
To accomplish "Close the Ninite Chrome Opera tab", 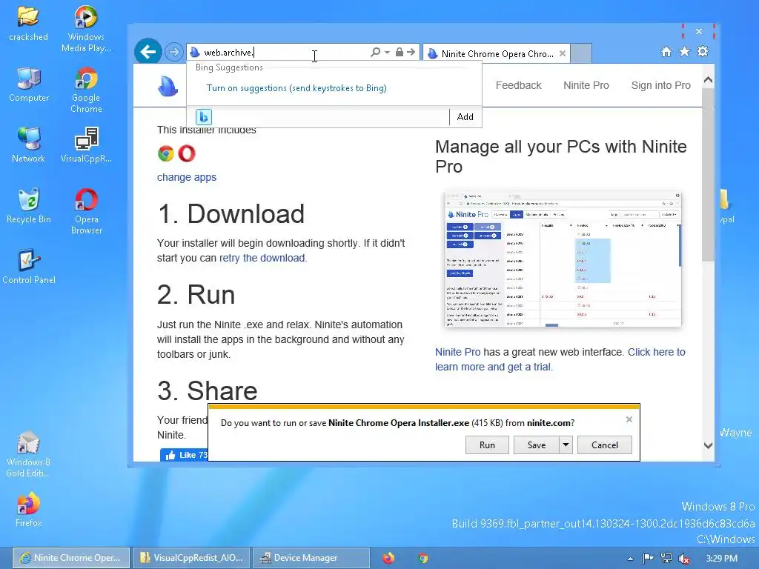I will click(562, 53).
